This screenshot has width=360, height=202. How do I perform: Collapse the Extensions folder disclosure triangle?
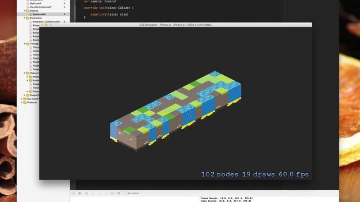[x=25, y=18]
